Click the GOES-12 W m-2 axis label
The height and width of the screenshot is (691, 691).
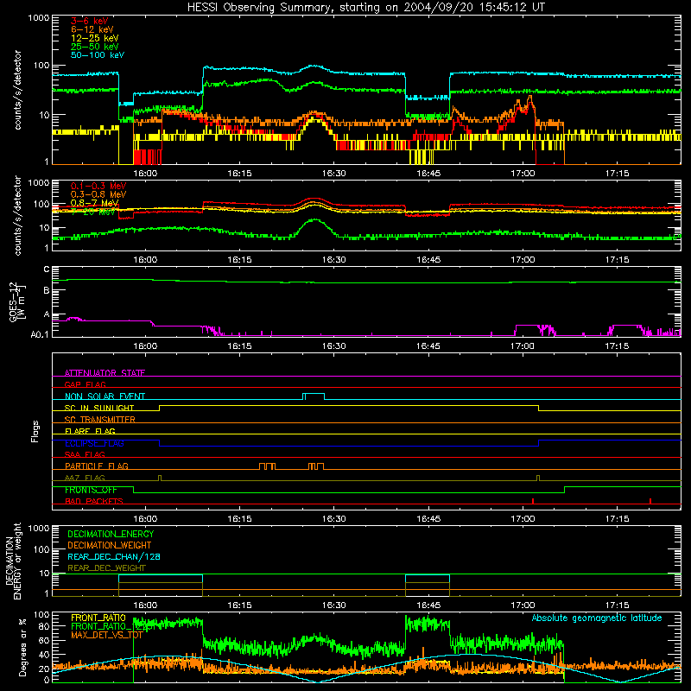point(16,301)
